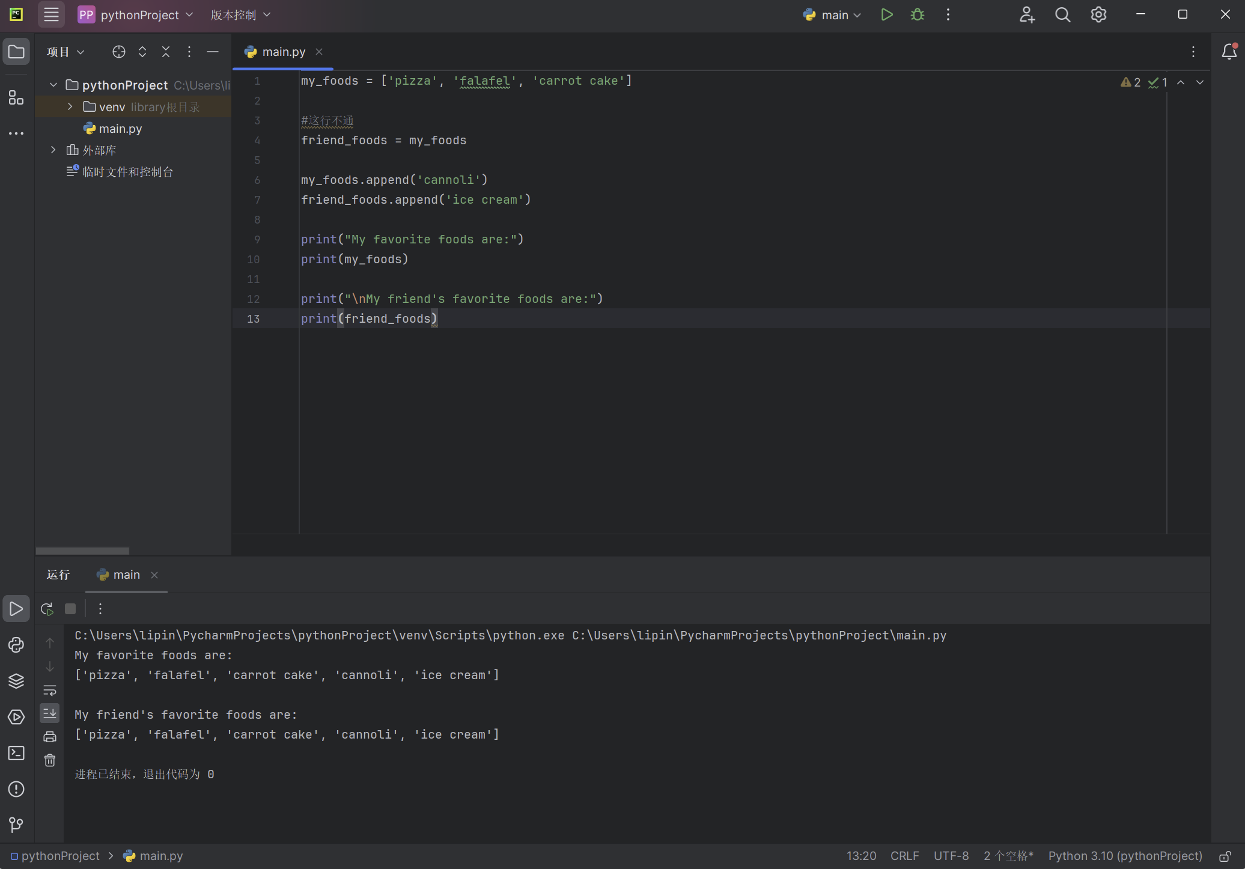Expand the 外部库 external libraries node
1245x869 pixels.
point(53,150)
